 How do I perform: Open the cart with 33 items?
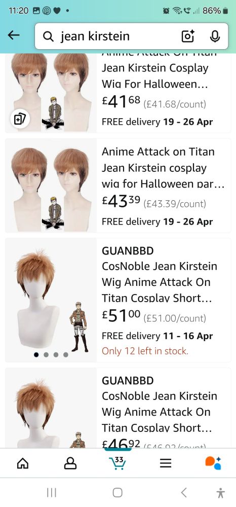[x=117, y=463]
